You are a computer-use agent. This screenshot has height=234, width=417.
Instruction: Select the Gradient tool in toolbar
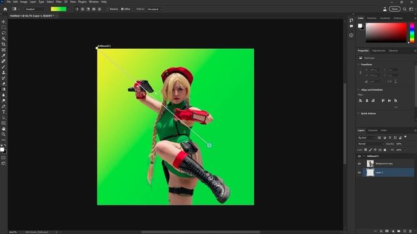click(x=3, y=90)
